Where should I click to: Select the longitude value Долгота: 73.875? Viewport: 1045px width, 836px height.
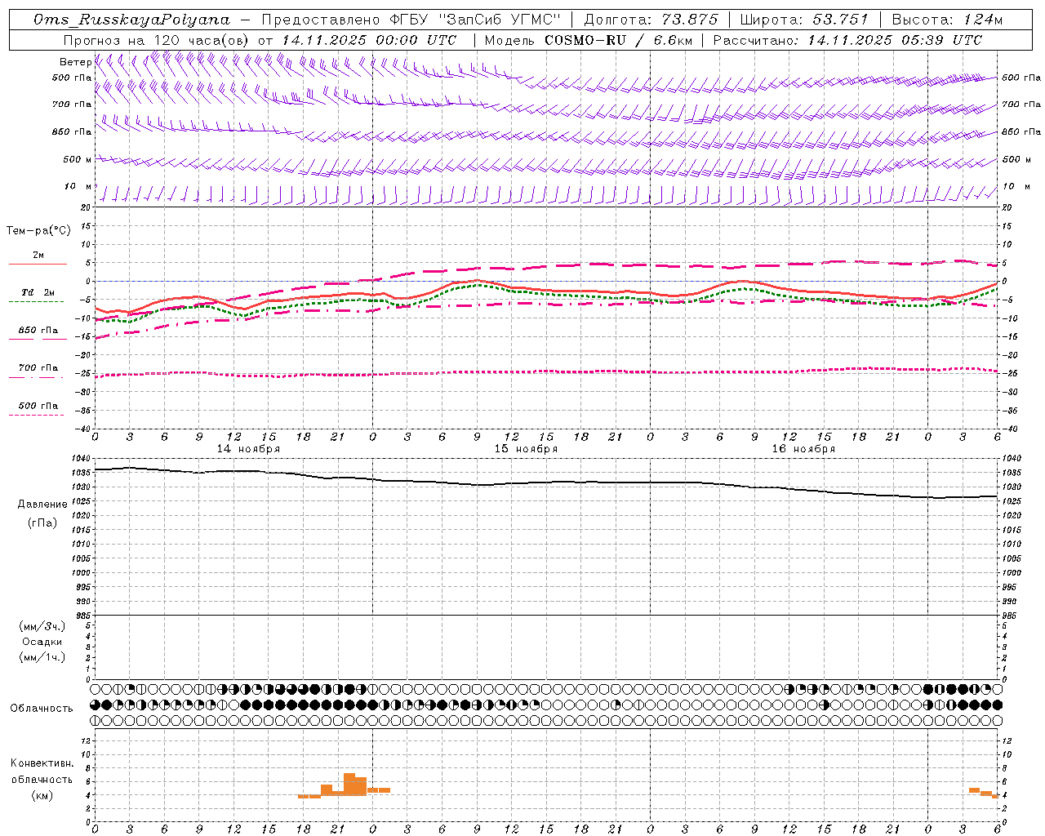[x=651, y=20]
